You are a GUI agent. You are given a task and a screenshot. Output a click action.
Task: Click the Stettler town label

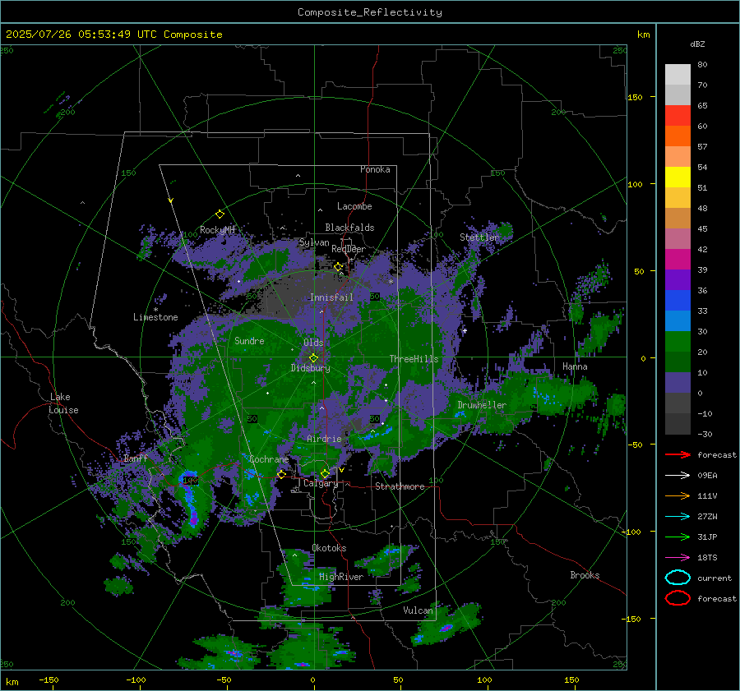[479, 237]
